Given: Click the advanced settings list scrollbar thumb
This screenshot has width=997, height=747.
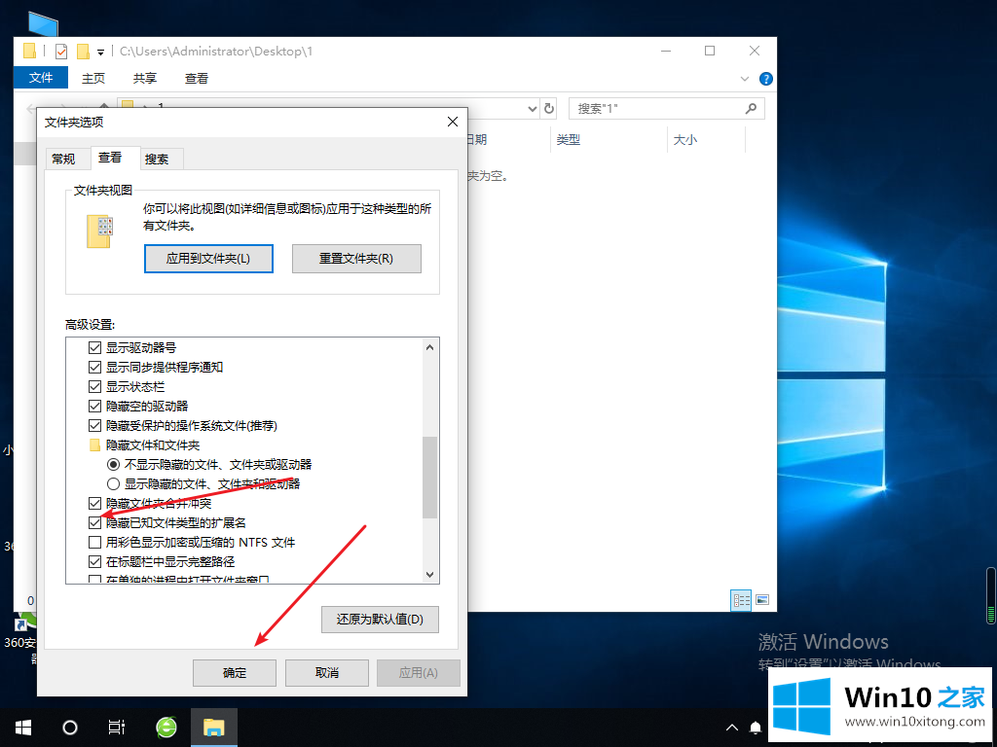Looking at the screenshot, I should coord(430,477).
